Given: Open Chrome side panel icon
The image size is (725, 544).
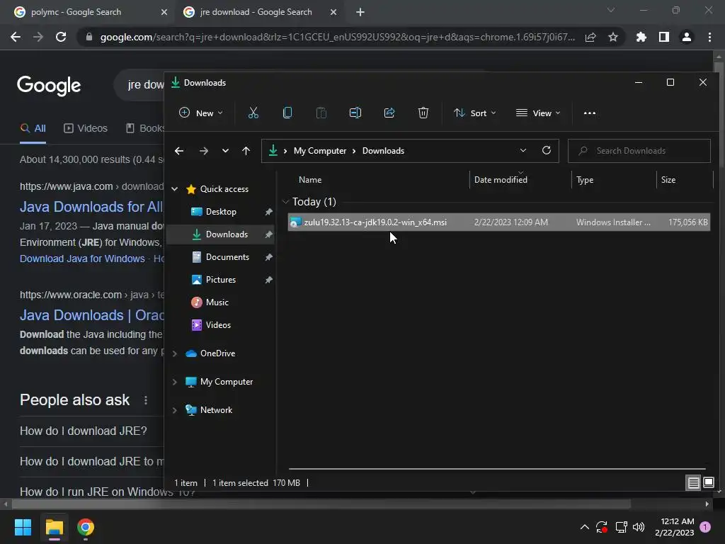Looking at the screenshot, I should pyautogui.click(x=664, y=37).
